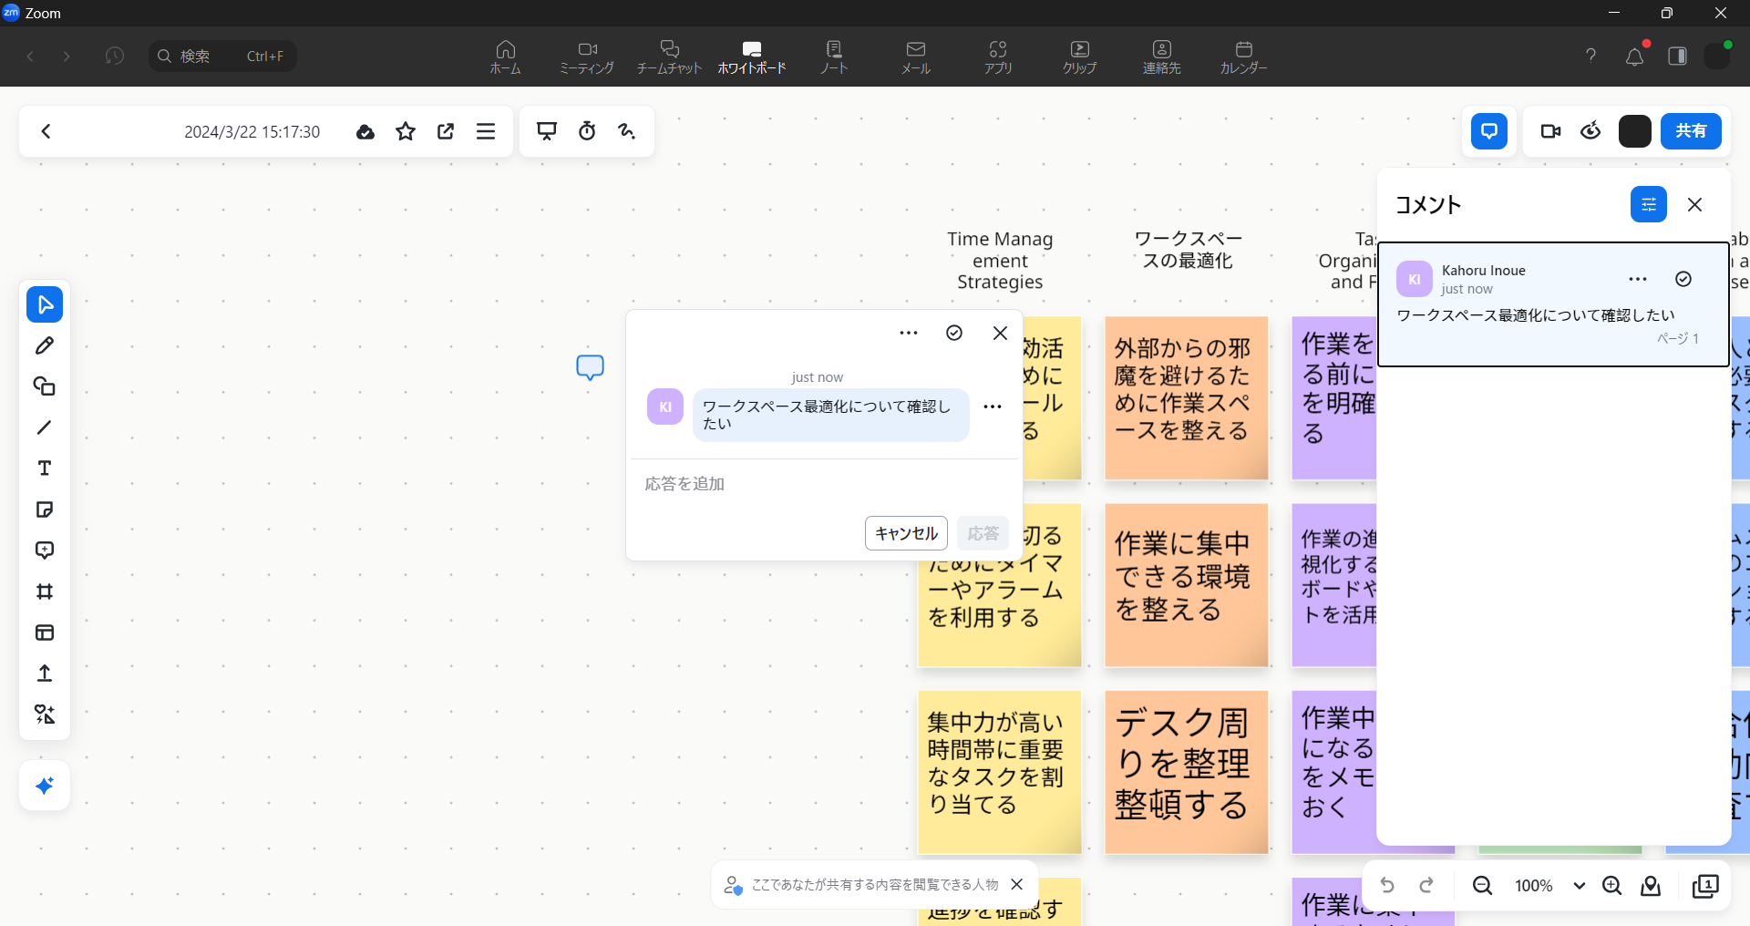
Task: Click the black color swatch
Action: 1634,131
